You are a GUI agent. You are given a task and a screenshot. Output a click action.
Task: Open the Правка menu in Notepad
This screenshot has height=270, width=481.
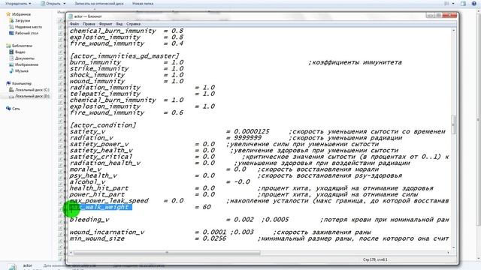click(x=89, y=24)
